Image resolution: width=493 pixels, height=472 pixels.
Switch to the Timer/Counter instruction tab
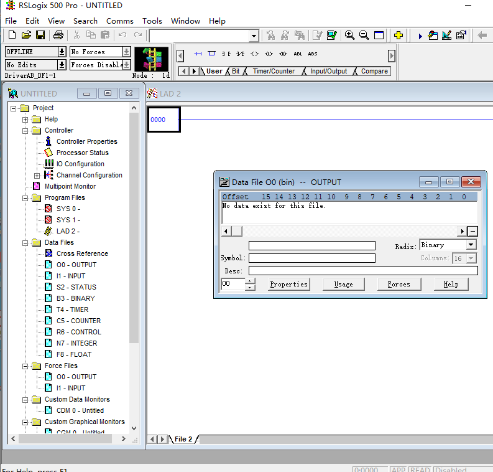[x=274, y=71]
